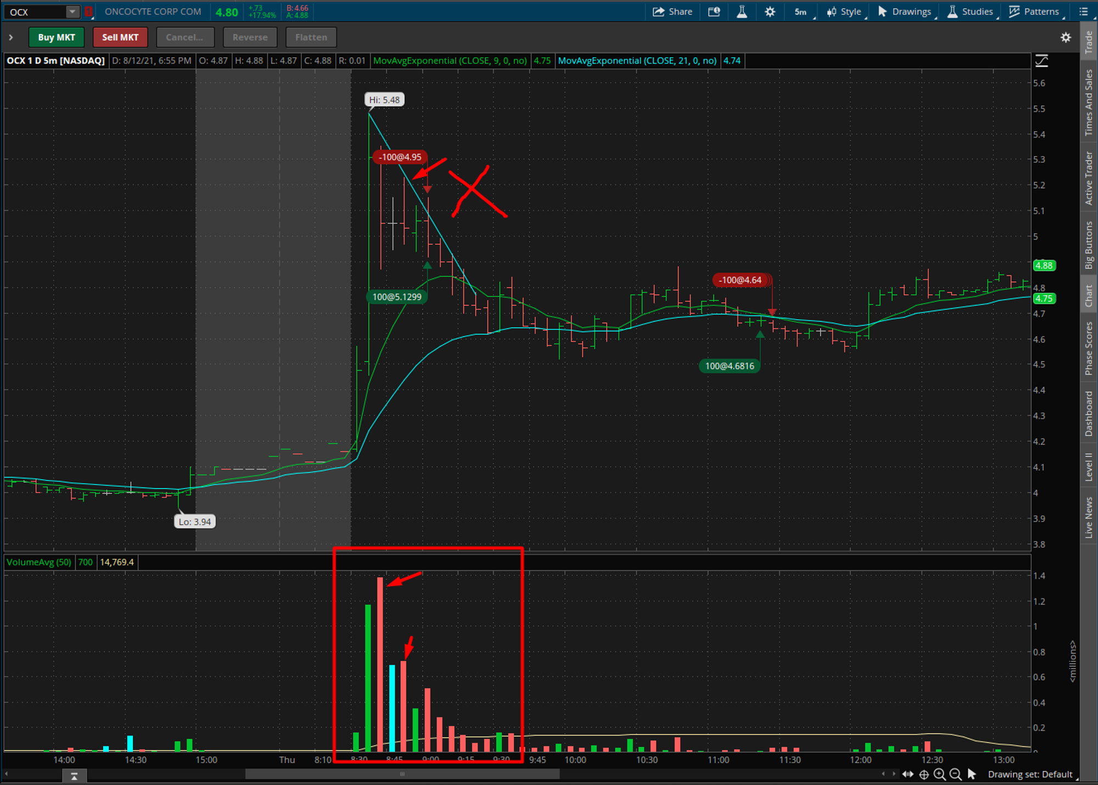Click the Sell MKT button
This screenshot has width=1098, height=785.
pos(120,37)
